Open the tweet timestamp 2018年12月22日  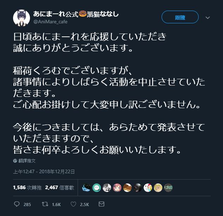tap(44, 171)
